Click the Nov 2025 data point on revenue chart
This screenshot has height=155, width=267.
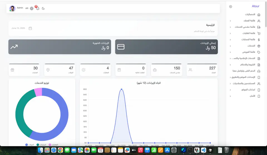pyautogui.click(x=132, y=143)
